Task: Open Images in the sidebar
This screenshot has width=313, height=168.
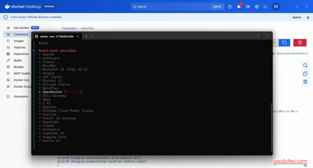Action: click(18, 41)
